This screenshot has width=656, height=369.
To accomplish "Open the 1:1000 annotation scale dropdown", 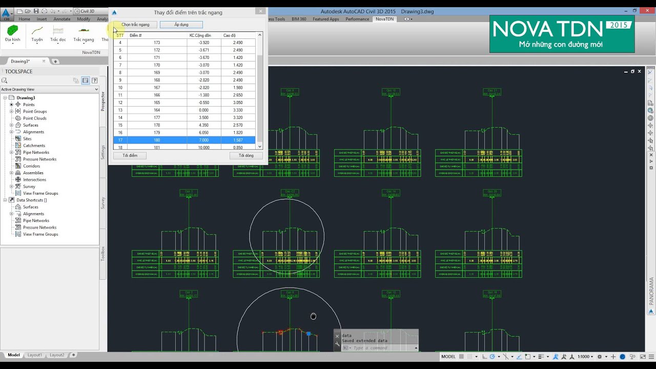I will 585,357.
